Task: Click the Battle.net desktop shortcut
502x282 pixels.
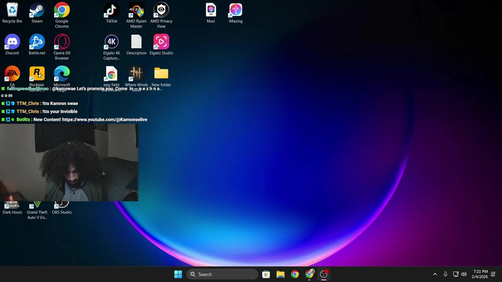Action: pos(37,45)
